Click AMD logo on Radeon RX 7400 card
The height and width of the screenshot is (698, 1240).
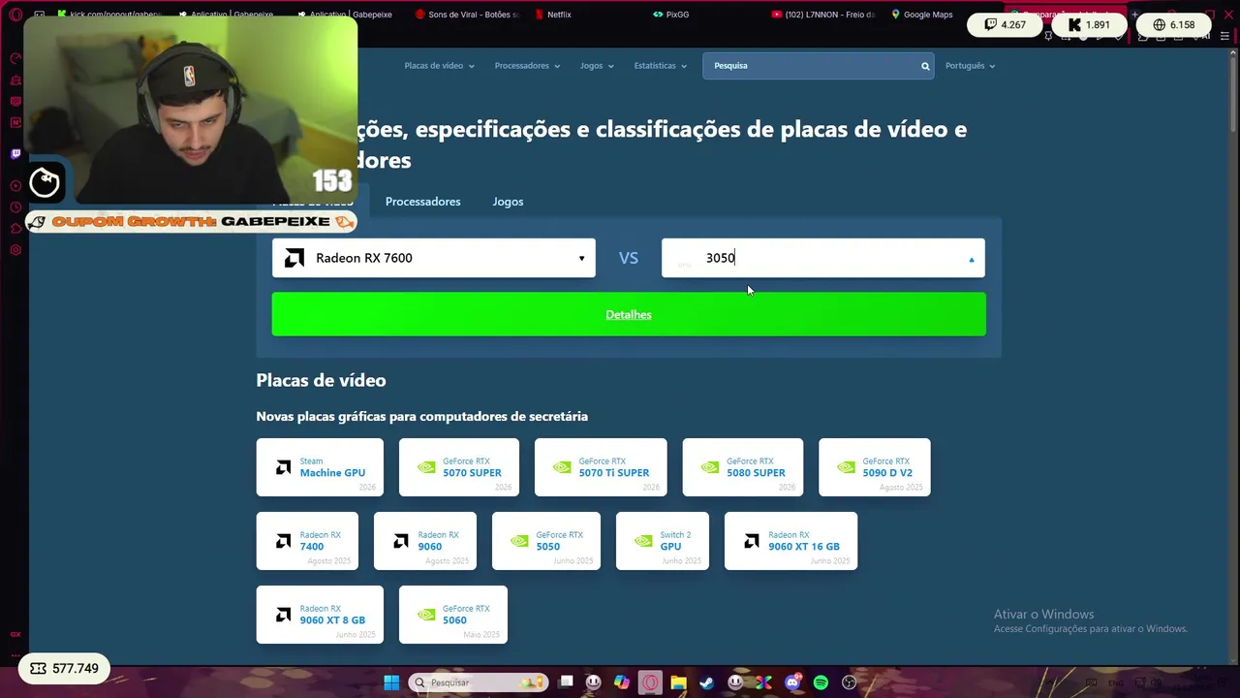coord(283,541)
